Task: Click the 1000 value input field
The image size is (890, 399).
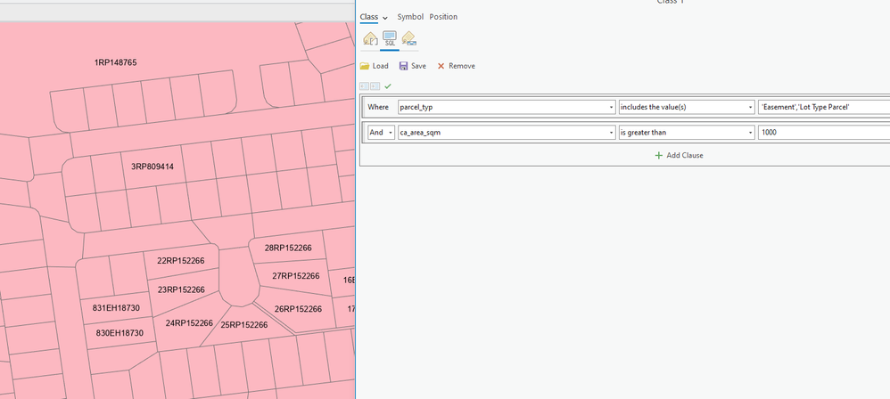Action: click(x=824, y=133)
